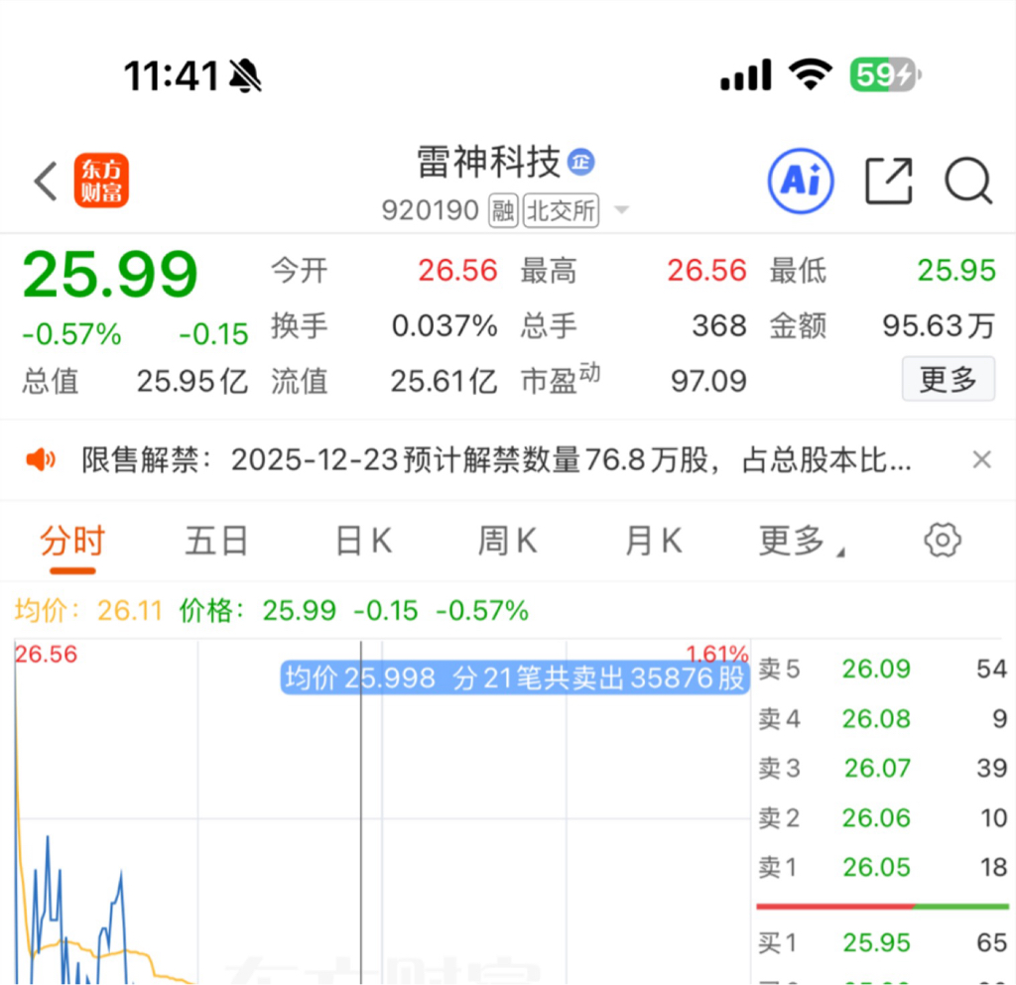The width and height of the screenshot is (1016, 985).
Task: Tap the 今开 value 26.56
Action: 457,271
